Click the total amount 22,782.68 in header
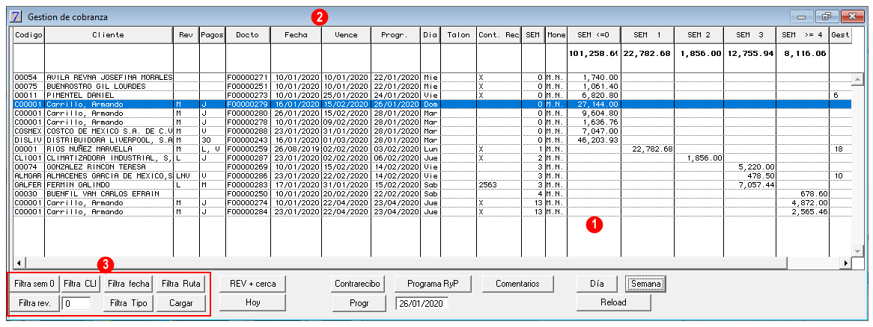Viewport: 873px width, 327px height. point(646,53)
